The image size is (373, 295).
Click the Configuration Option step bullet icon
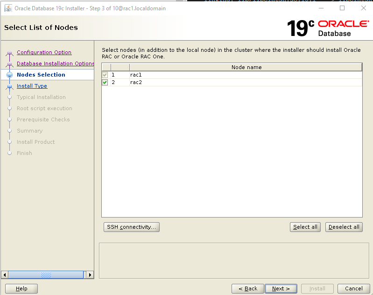point(9,53)
